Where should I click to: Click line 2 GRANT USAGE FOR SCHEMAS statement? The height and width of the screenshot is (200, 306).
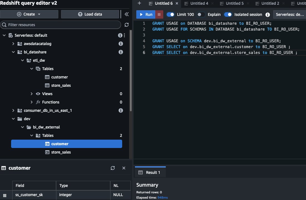click(226, 29)
